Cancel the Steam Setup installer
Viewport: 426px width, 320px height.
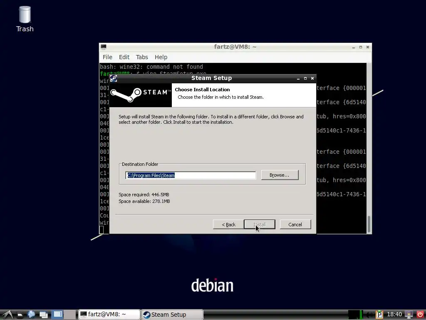click(295, 225)
